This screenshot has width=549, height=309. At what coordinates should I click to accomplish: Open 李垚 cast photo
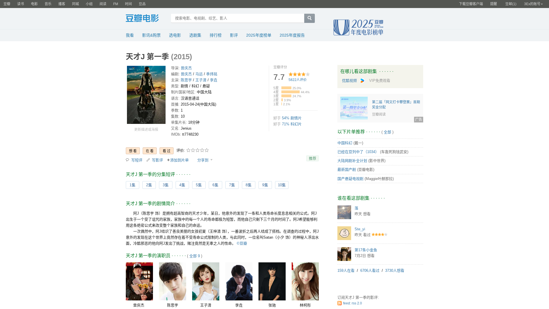coord(239,281)
